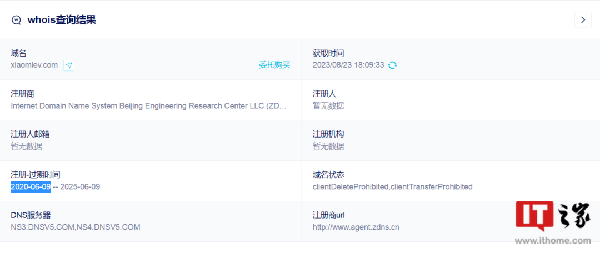Expand whois results with chevron button
This screenshot has height=253, width=600.
tap(583, 19)
